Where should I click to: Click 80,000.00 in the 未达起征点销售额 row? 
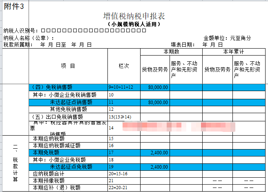[x=155, y=102]
